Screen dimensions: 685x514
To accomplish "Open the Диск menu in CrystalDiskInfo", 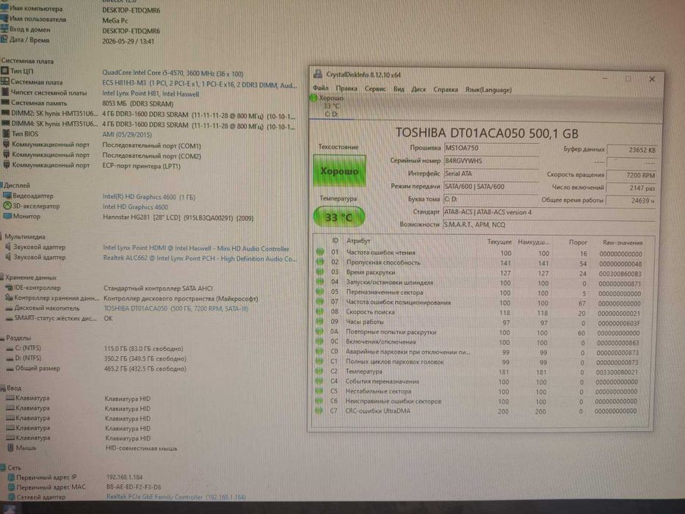I will pos(418,89).
